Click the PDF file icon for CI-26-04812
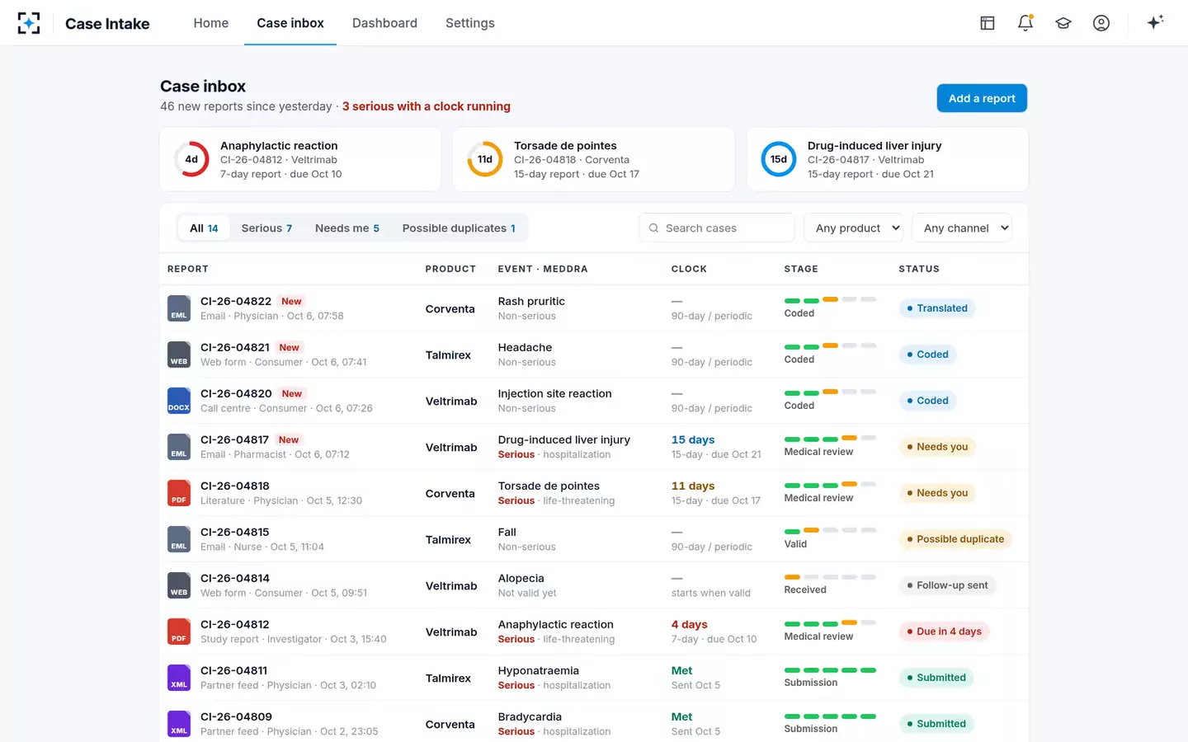This screenshot has width=1188, height=742. (x=179, y=632)
